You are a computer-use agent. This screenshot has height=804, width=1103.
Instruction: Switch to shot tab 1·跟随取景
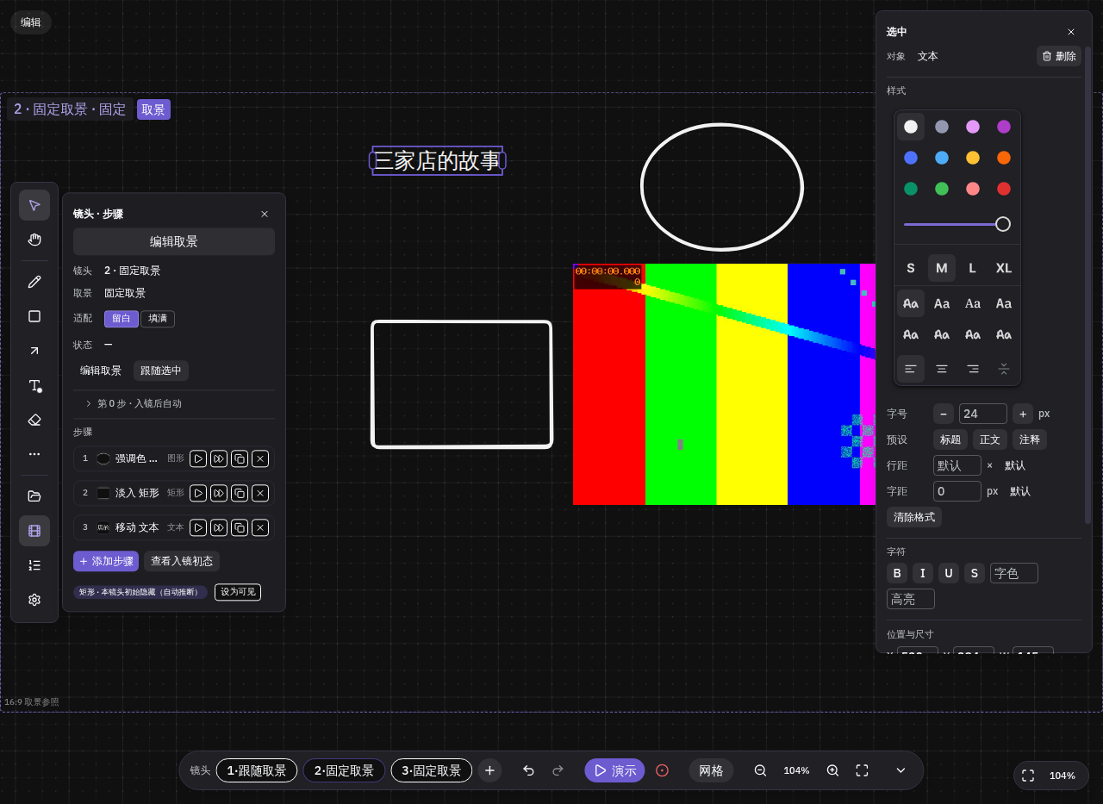click(x=257, y=770)
